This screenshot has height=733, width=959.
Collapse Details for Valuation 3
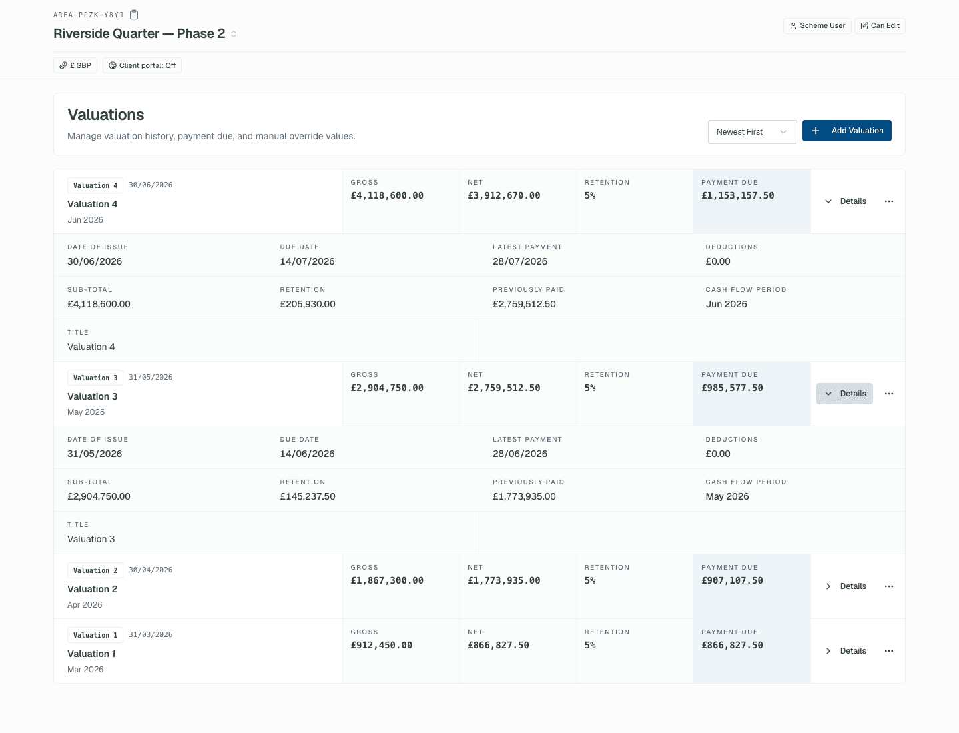(844, 394)
